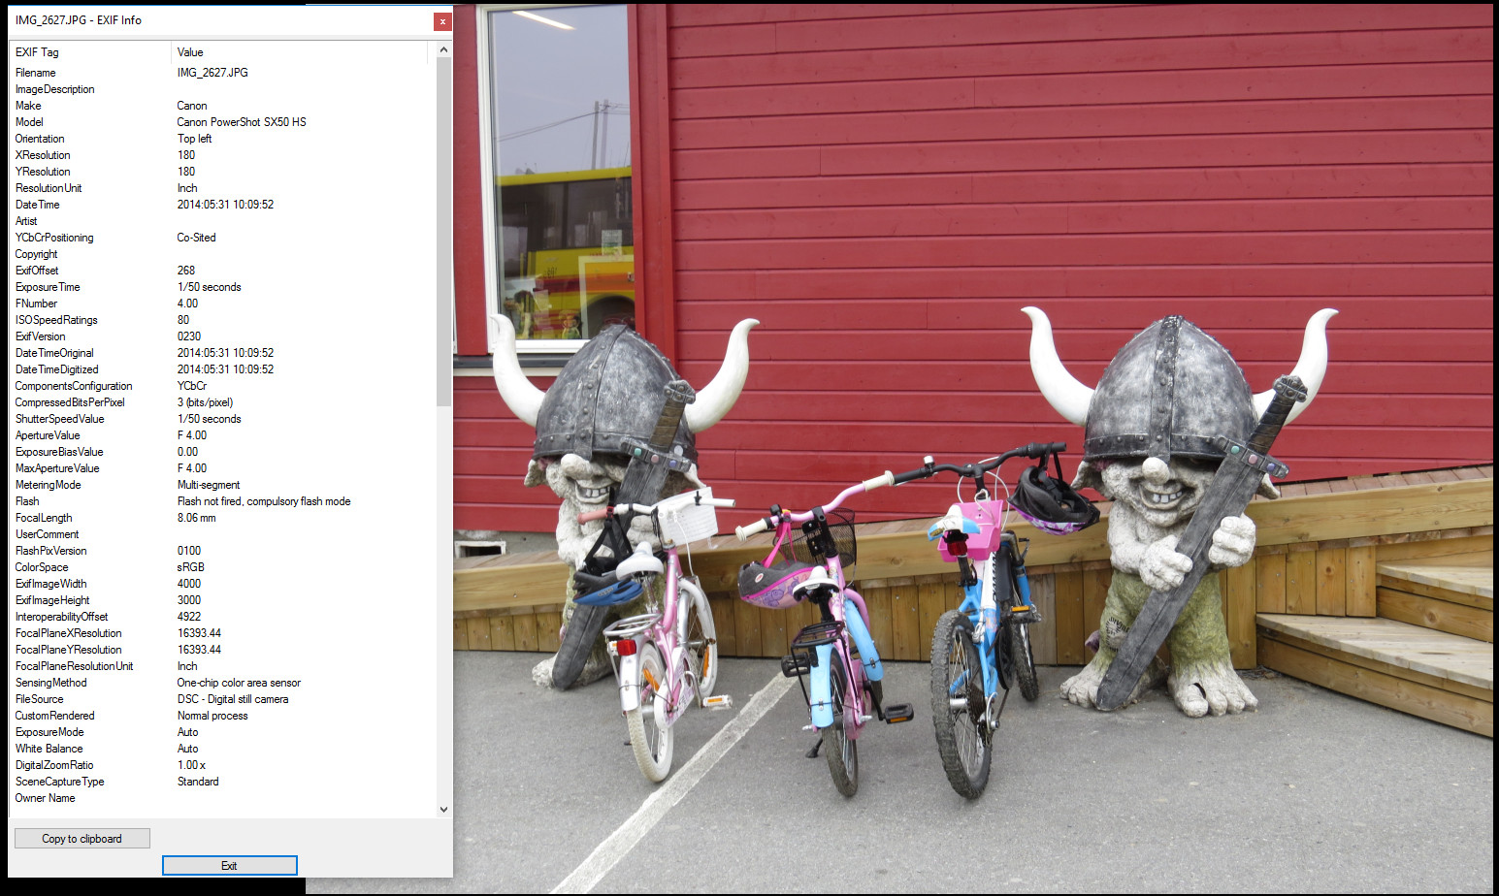1499x896 pixels.
Task: Click the "IMG_2627.JPG" filename value in the list
Action: (212, 73)
